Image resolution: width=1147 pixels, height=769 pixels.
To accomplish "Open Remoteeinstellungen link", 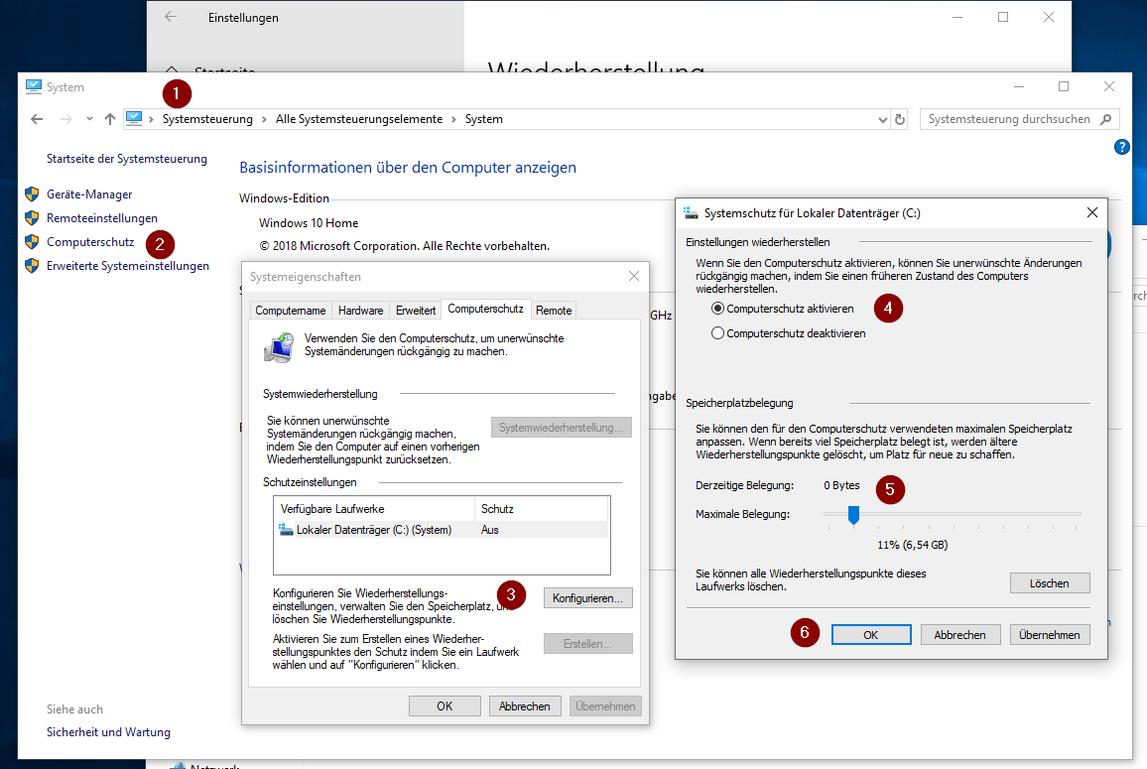I will click(x=101, y=218).
